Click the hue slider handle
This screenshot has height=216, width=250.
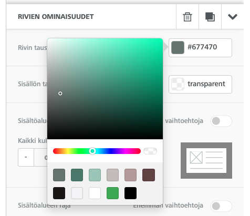(x=92, y=151)
